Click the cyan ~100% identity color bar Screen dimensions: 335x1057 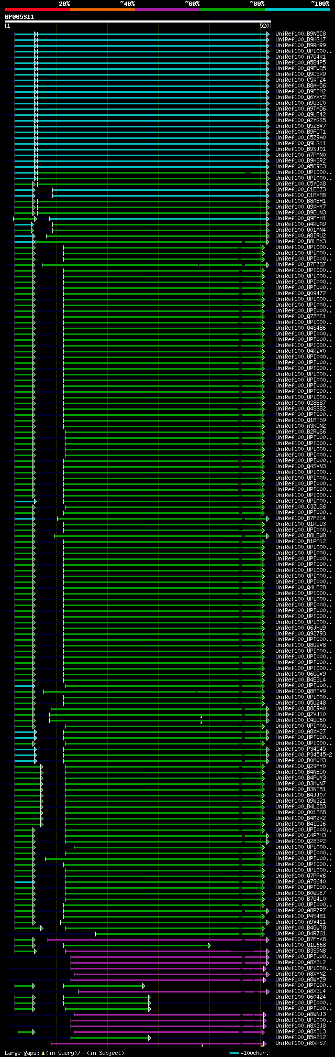(x=297, y=9)
